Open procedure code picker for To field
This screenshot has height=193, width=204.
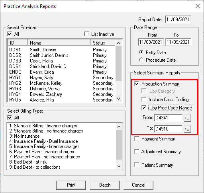point(188,129)
